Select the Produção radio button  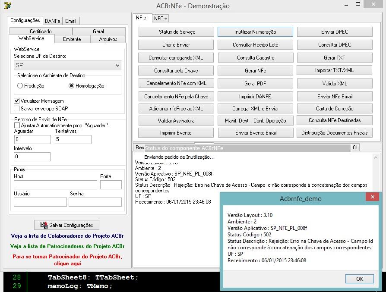click(x=20, y=85)
